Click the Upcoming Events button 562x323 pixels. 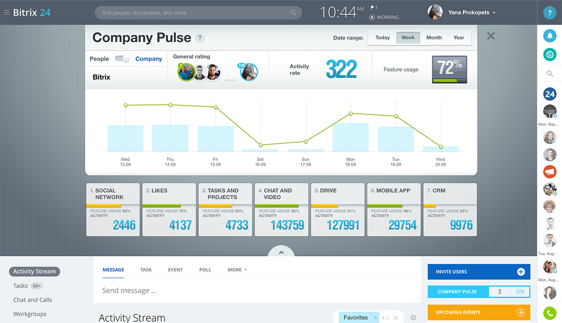tap(479, 313)
